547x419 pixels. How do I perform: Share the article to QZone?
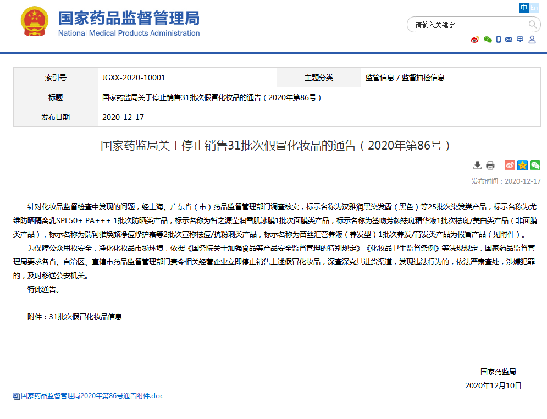(x=522, y=165)
